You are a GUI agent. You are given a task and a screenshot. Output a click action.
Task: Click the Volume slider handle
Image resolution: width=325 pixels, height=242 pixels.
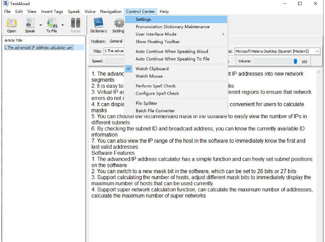[x=295, y=61]
